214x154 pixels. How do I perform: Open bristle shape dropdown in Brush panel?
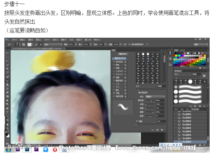[155, 97]
